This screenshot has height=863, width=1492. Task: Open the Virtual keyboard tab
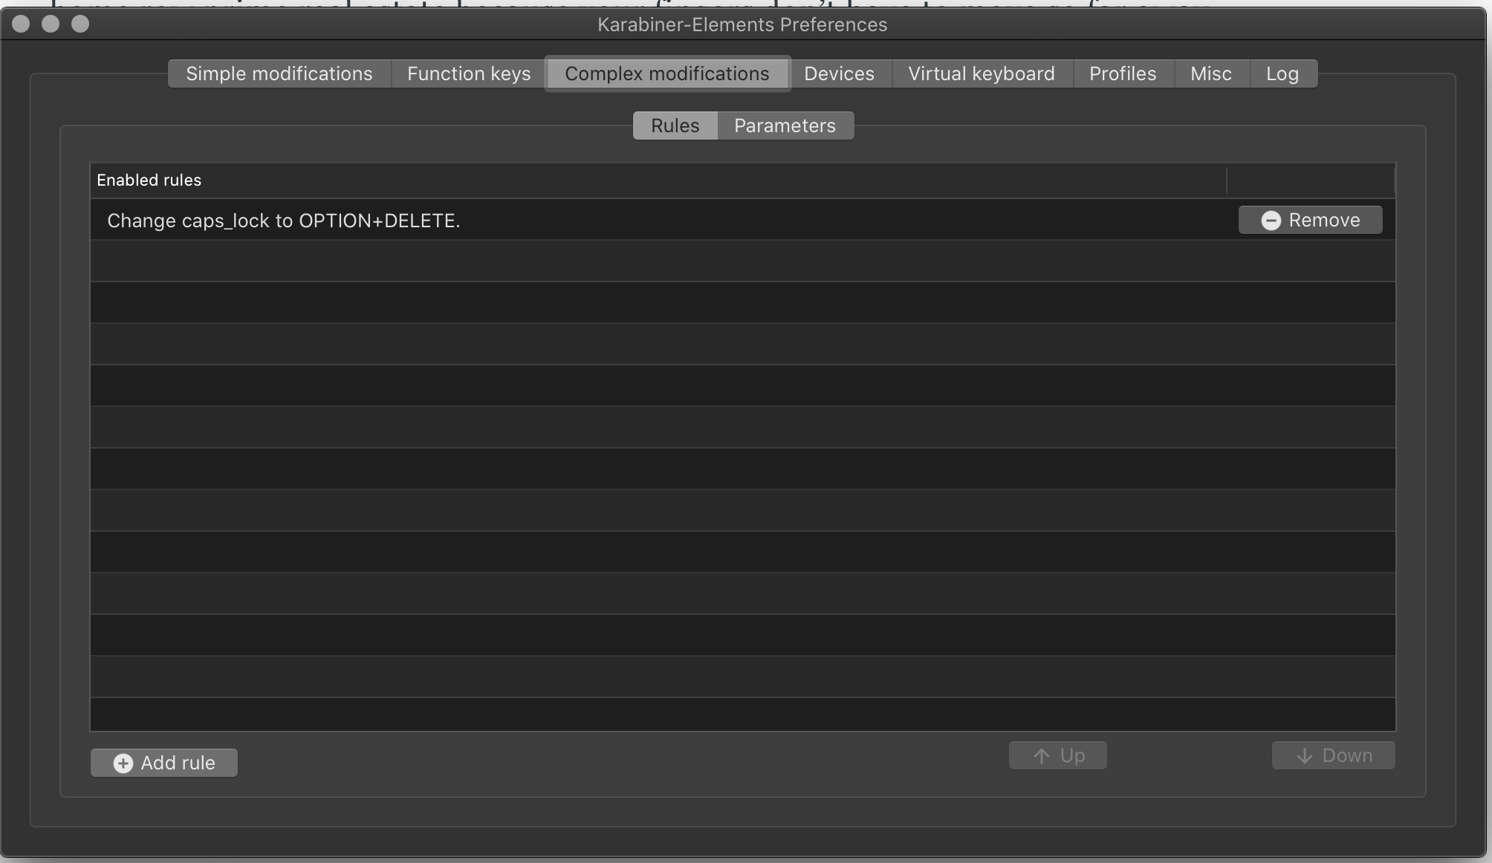click(x=982, y=74)
